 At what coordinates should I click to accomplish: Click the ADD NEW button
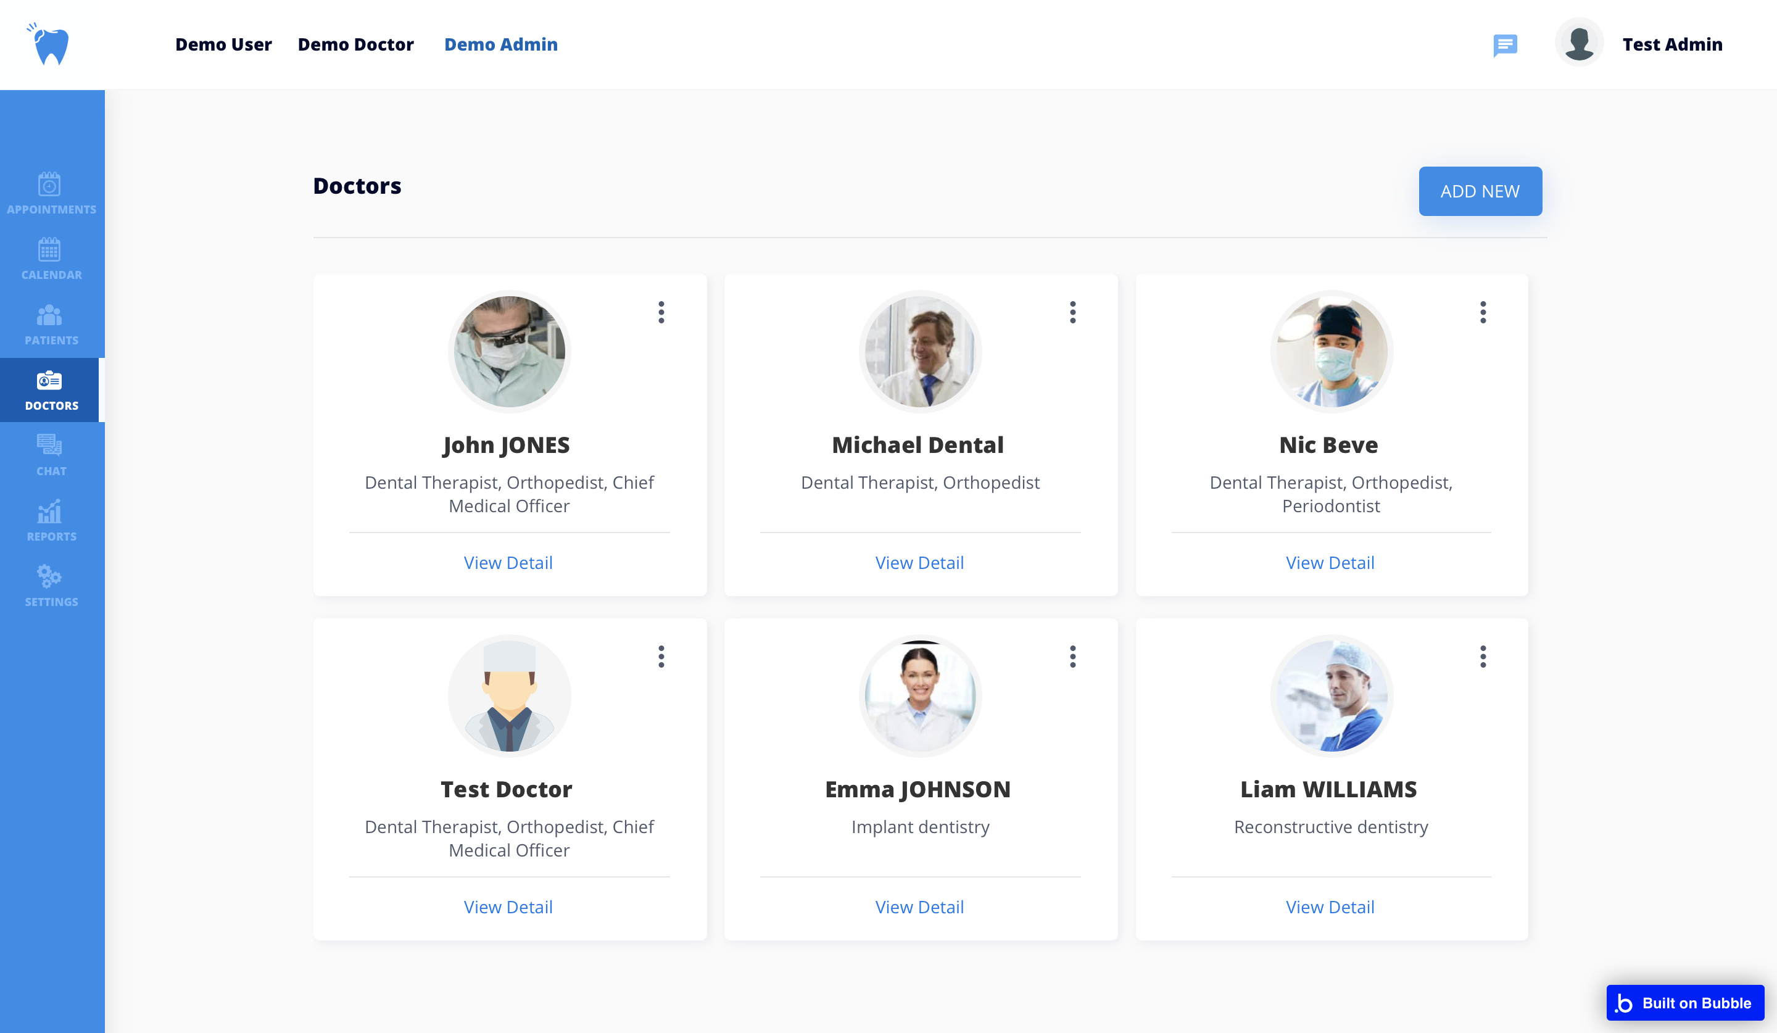[1480, 191]
